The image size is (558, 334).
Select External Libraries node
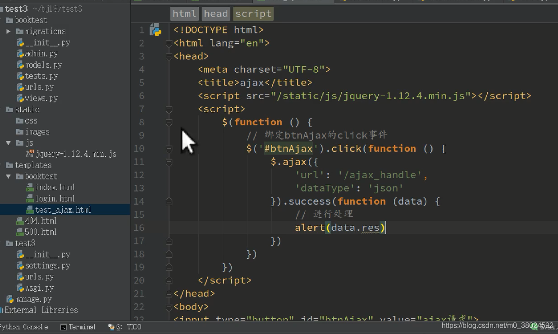click(x=41, y=310)
